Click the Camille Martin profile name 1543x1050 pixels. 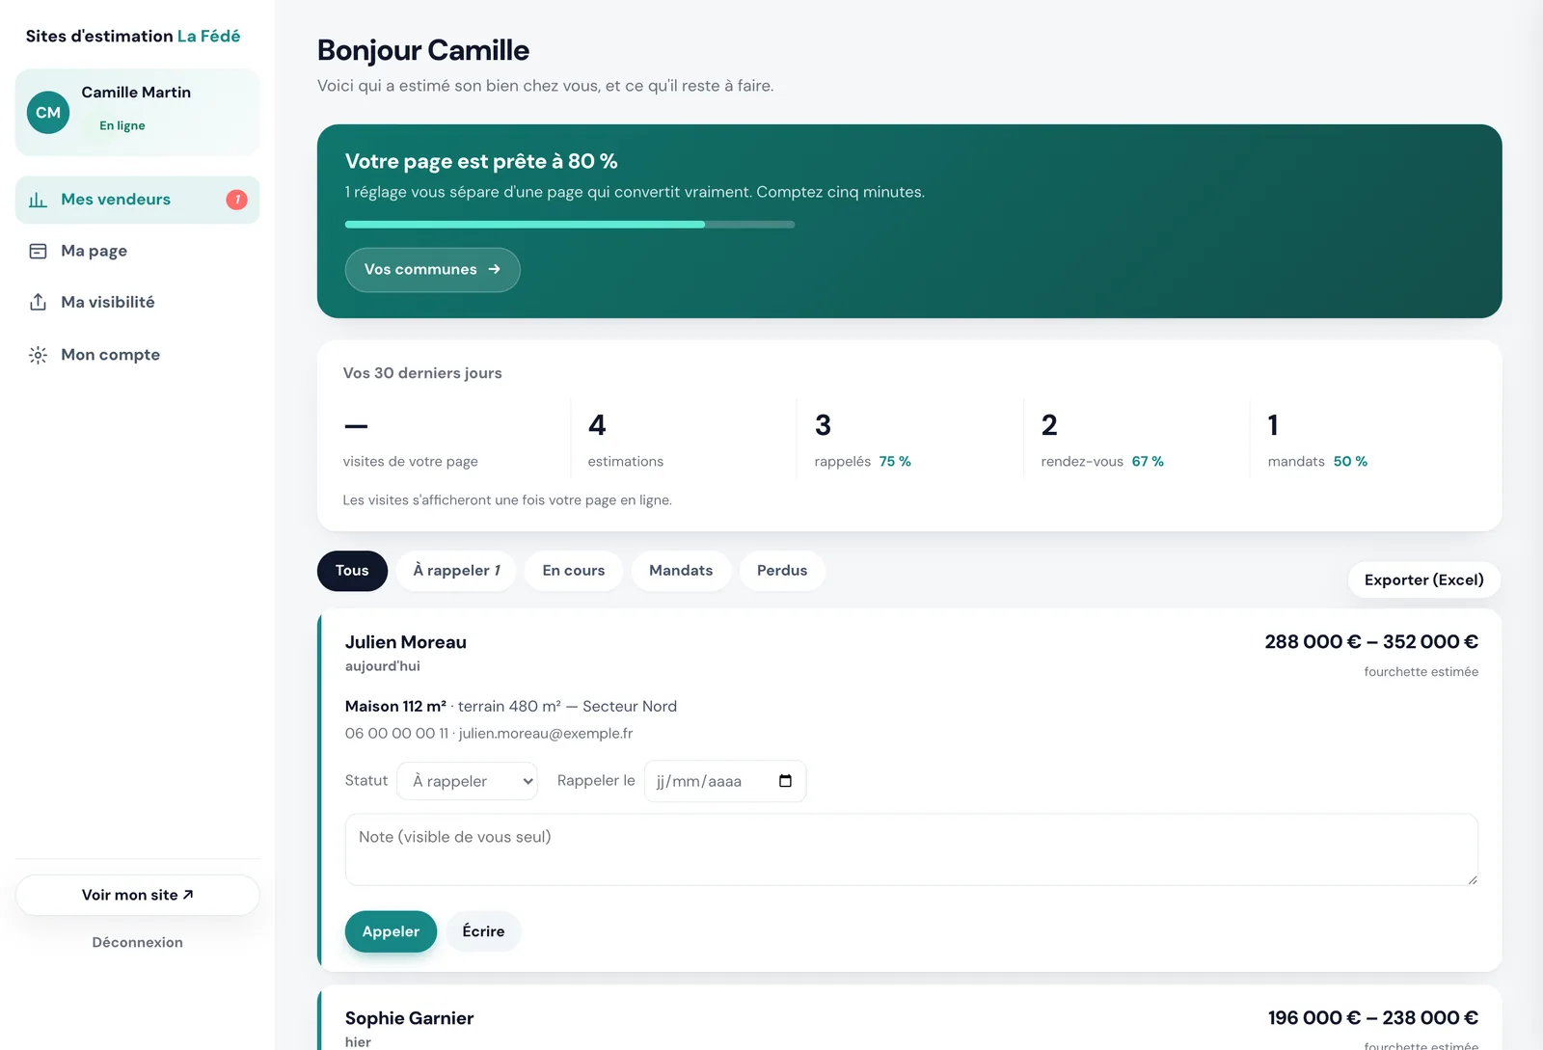pos(136,93)
